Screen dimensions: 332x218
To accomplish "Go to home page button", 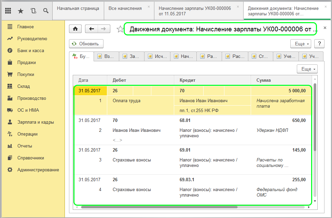I will pos(75,29).
